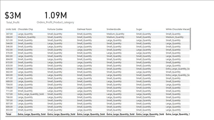Click the Total_Profit card label
This screenshot has width=214, height=120.
[x=13, y=22]
